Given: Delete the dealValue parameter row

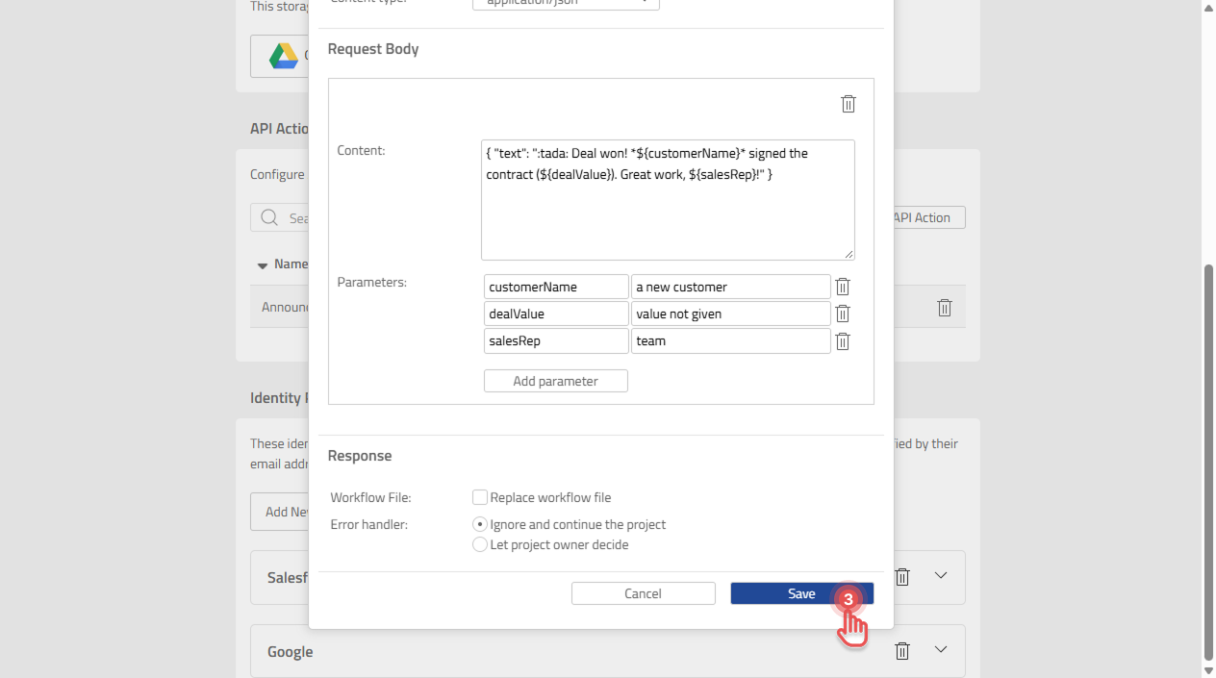Looking at the screenshot, I should [842, 314].
